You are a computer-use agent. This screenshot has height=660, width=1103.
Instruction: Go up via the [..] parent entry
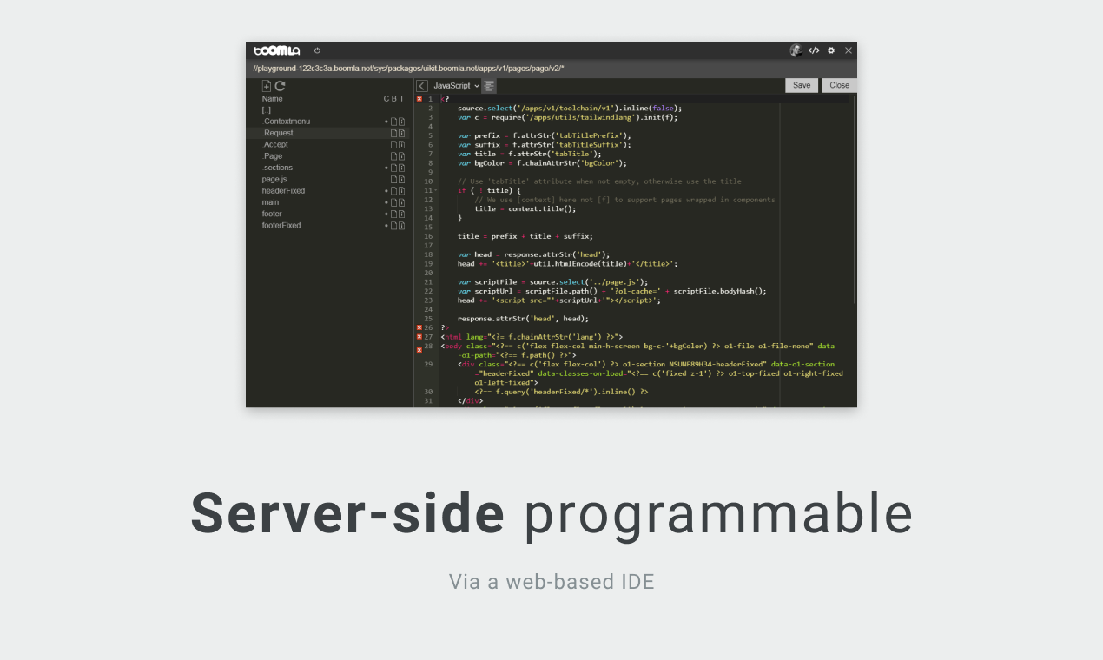click(x=267, y=110)
